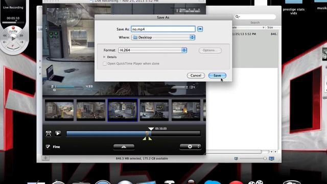Select the first thumbnail in filmstrip
Viewport: 327px width, 184px height.
click(x=59, y=110)
